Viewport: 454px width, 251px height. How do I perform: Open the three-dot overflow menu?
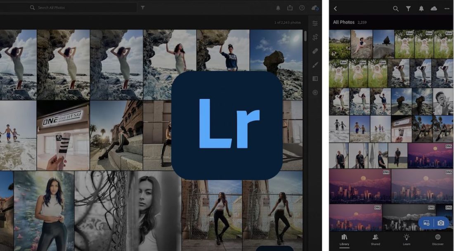pos(446,8)
